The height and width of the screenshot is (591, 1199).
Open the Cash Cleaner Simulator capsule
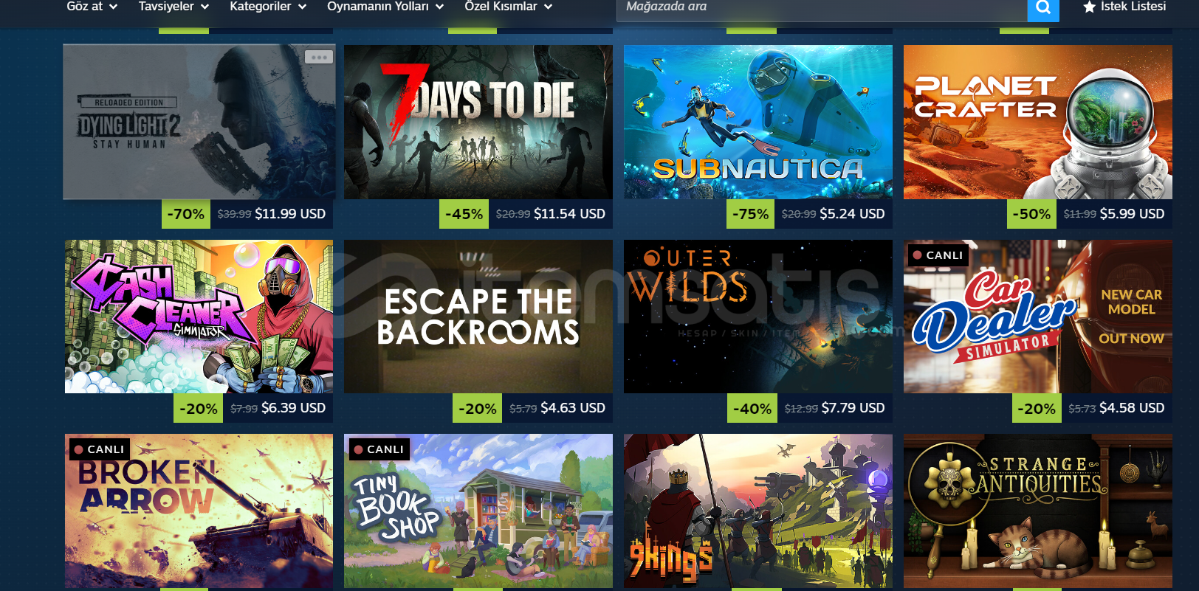tap(199, 317)
